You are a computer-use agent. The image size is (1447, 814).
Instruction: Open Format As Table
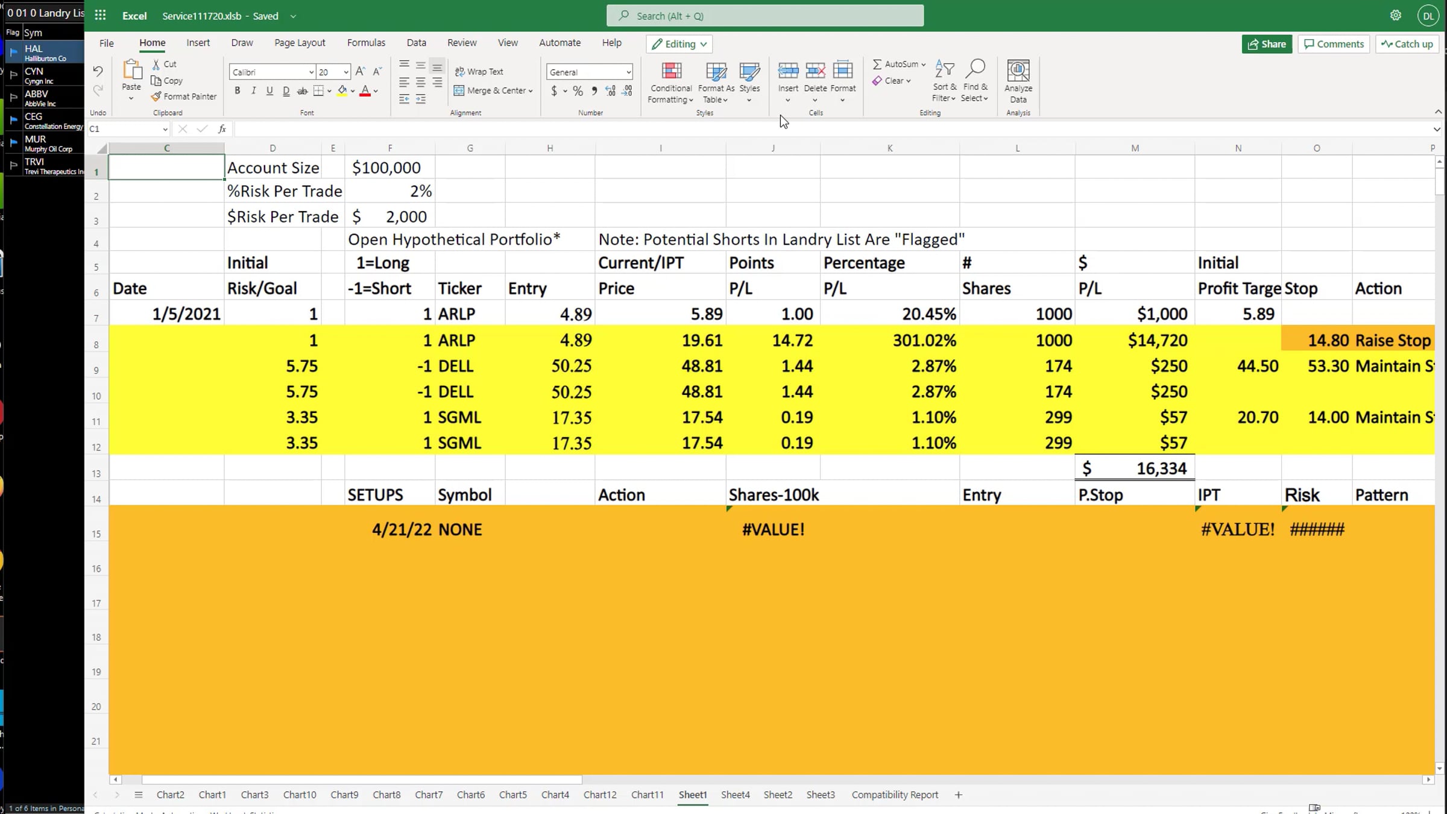click(716, 82)
